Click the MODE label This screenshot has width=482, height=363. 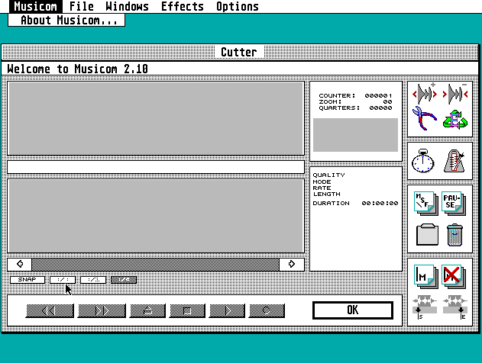coord(322,181)
